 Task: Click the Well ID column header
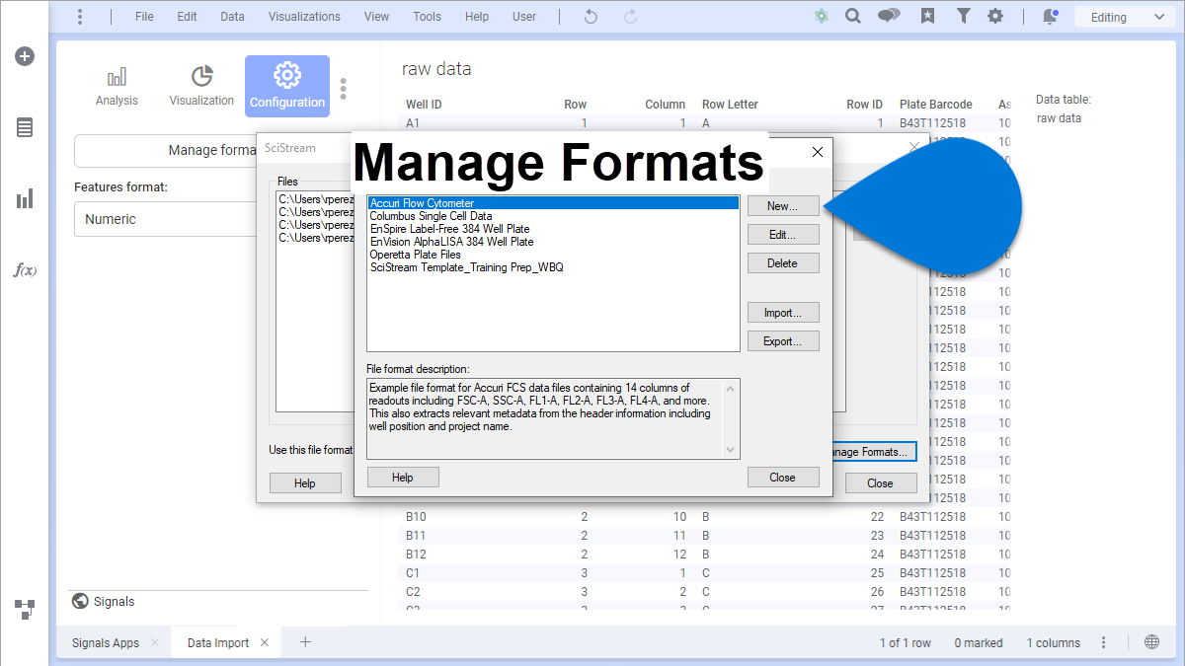tap(424, 105)
